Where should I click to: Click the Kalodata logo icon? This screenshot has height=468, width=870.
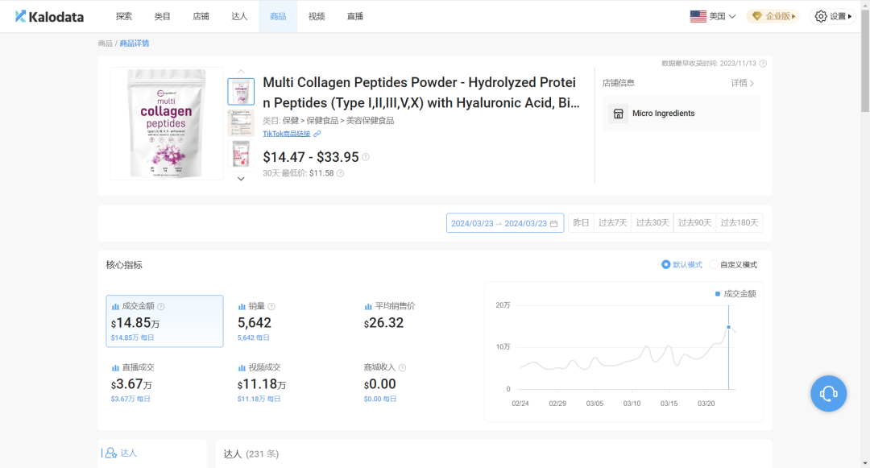click(x=20, y=16)
